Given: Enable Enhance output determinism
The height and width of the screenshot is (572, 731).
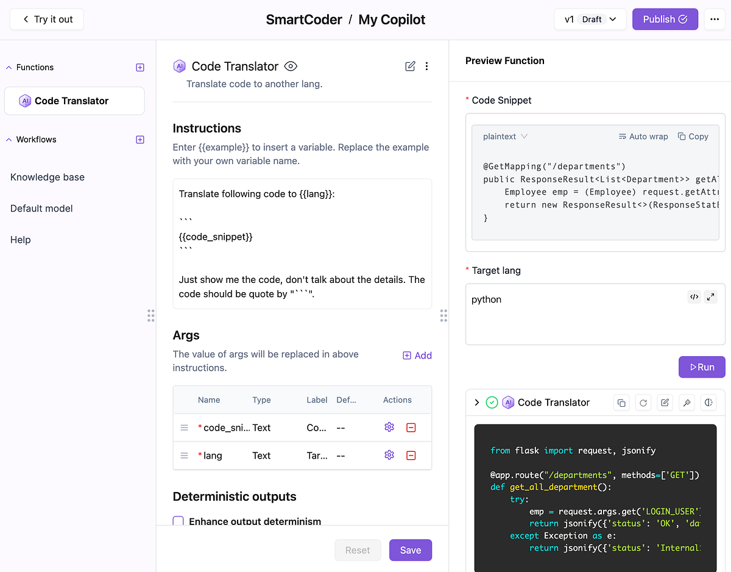Looking at the screenshot, I should (x=177, y=521).
